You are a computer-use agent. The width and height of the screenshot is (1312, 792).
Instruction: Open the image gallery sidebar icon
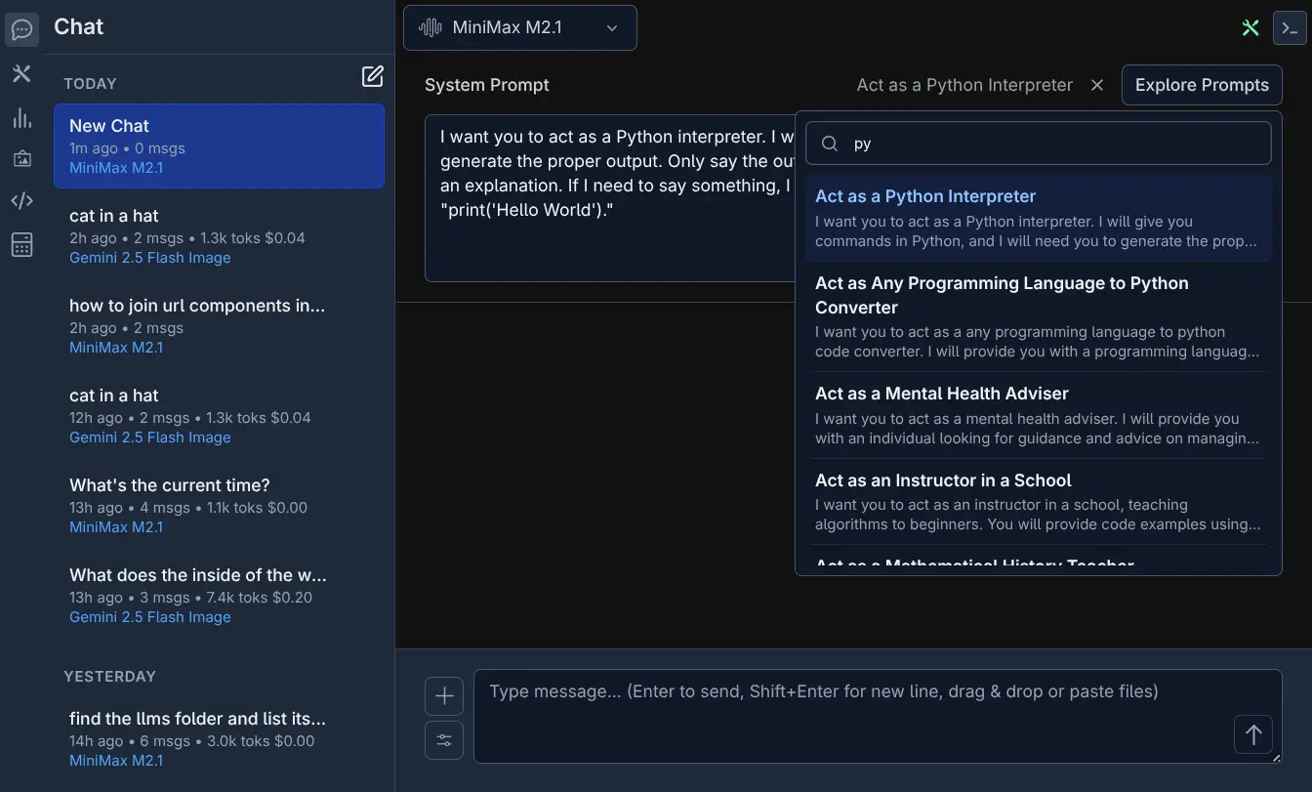(21, 158)
